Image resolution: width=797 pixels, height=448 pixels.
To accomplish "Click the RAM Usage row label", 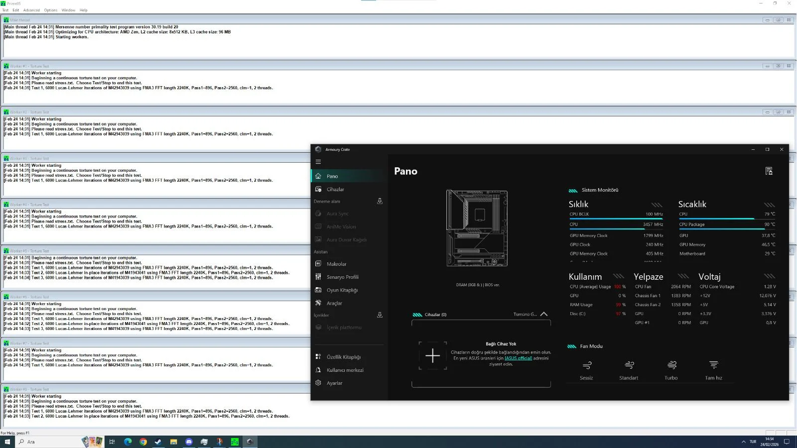I will coord(581,305).
